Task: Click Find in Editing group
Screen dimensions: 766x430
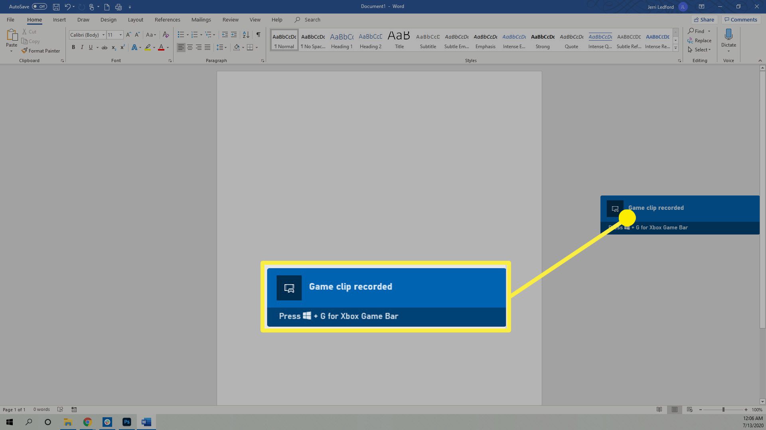Action: tap(696, 31)
